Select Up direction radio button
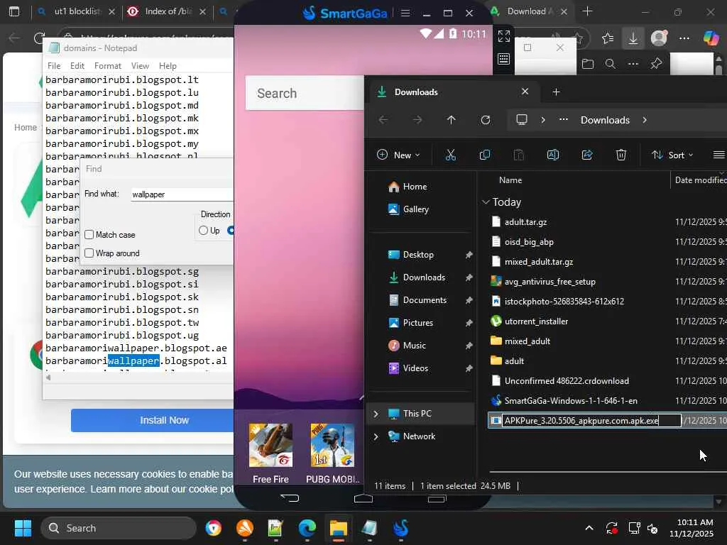 click(203, 231)
